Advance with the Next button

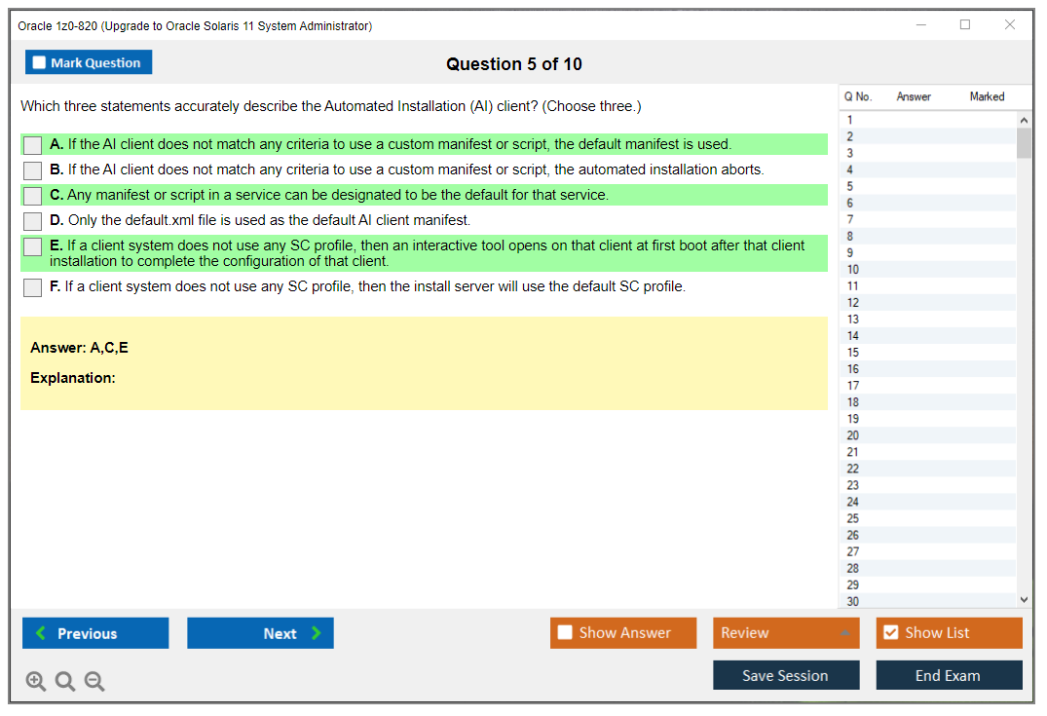(260, 633)
